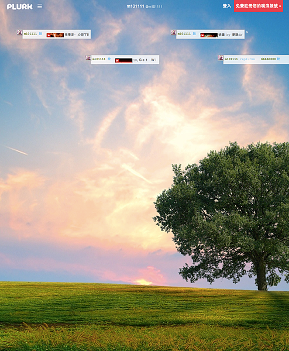Open avatar of the 'by 夢璐' plurk post
The width and height of the screenshot is (289, 351).
tap(173, 32)
